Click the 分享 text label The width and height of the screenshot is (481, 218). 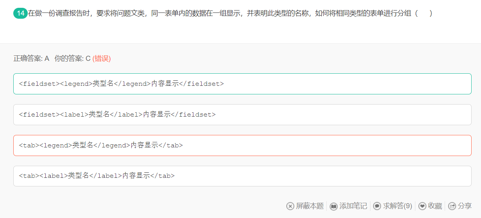pos(465,206)
